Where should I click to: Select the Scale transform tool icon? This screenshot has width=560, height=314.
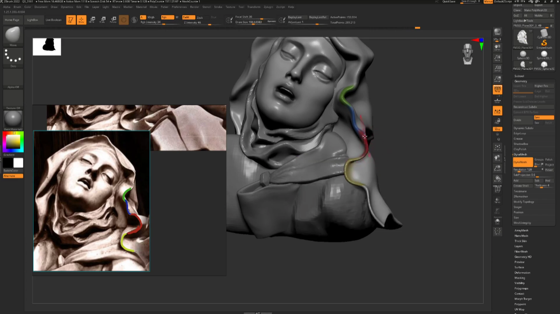(103, 20)
